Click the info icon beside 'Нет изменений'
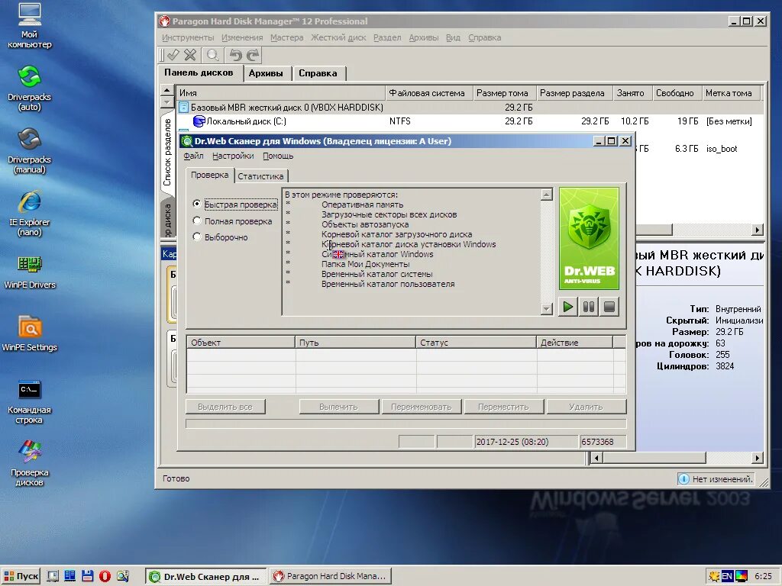782x586 pixels. tap(683, 479)
